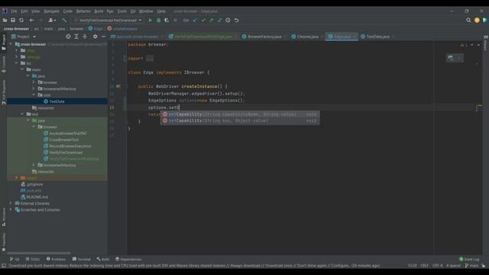Select README.md in project tree
Image resolution: width=489 pixels, height=275 pixels.
(x=37, y=197)
